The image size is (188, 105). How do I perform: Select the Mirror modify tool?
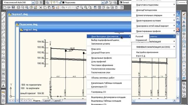coord(184,22)
